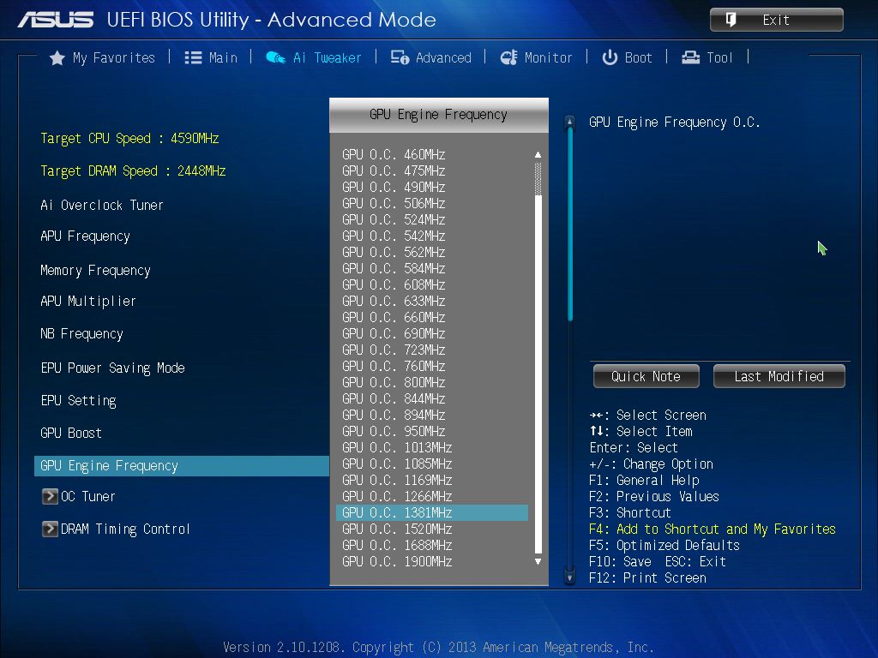878x658 pixels.
Task: Go to the Monitor tab
Action: coord(536,57)
